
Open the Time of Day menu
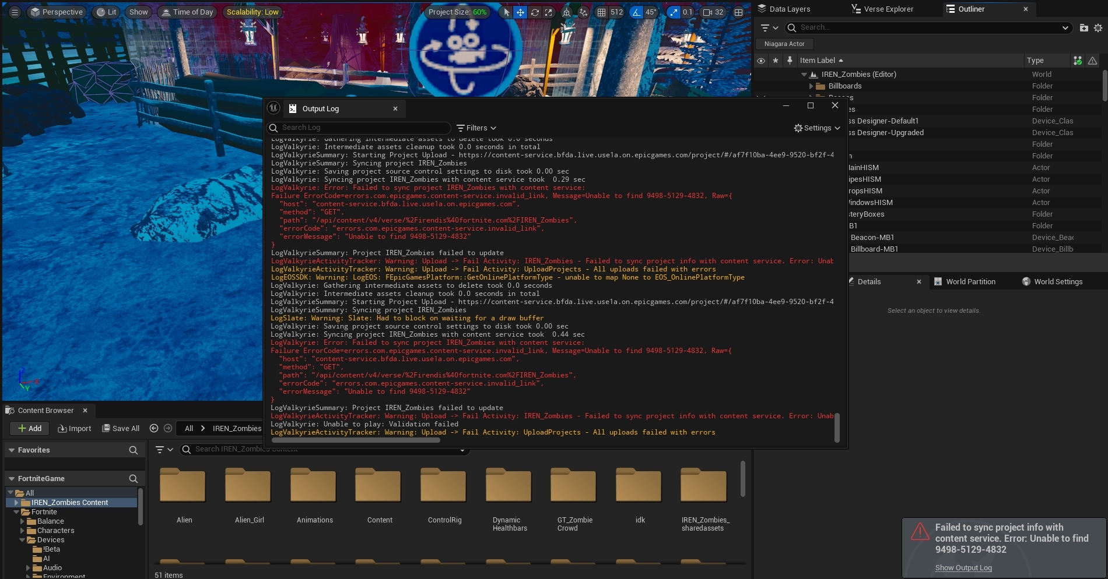tap(187, 12)
